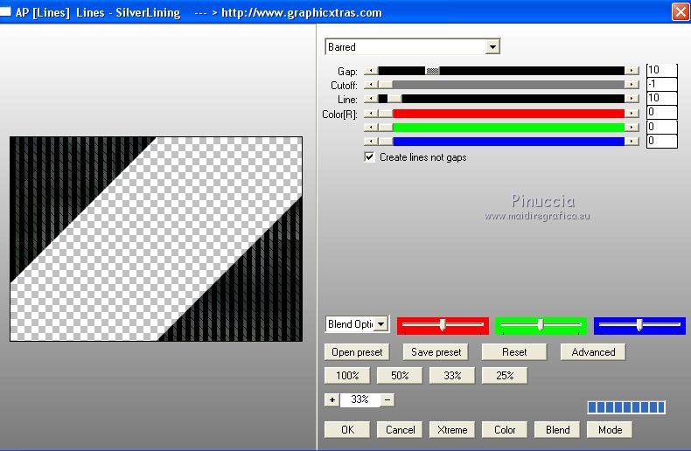Set preview zoom to 50%

click(x=400, y=376)
